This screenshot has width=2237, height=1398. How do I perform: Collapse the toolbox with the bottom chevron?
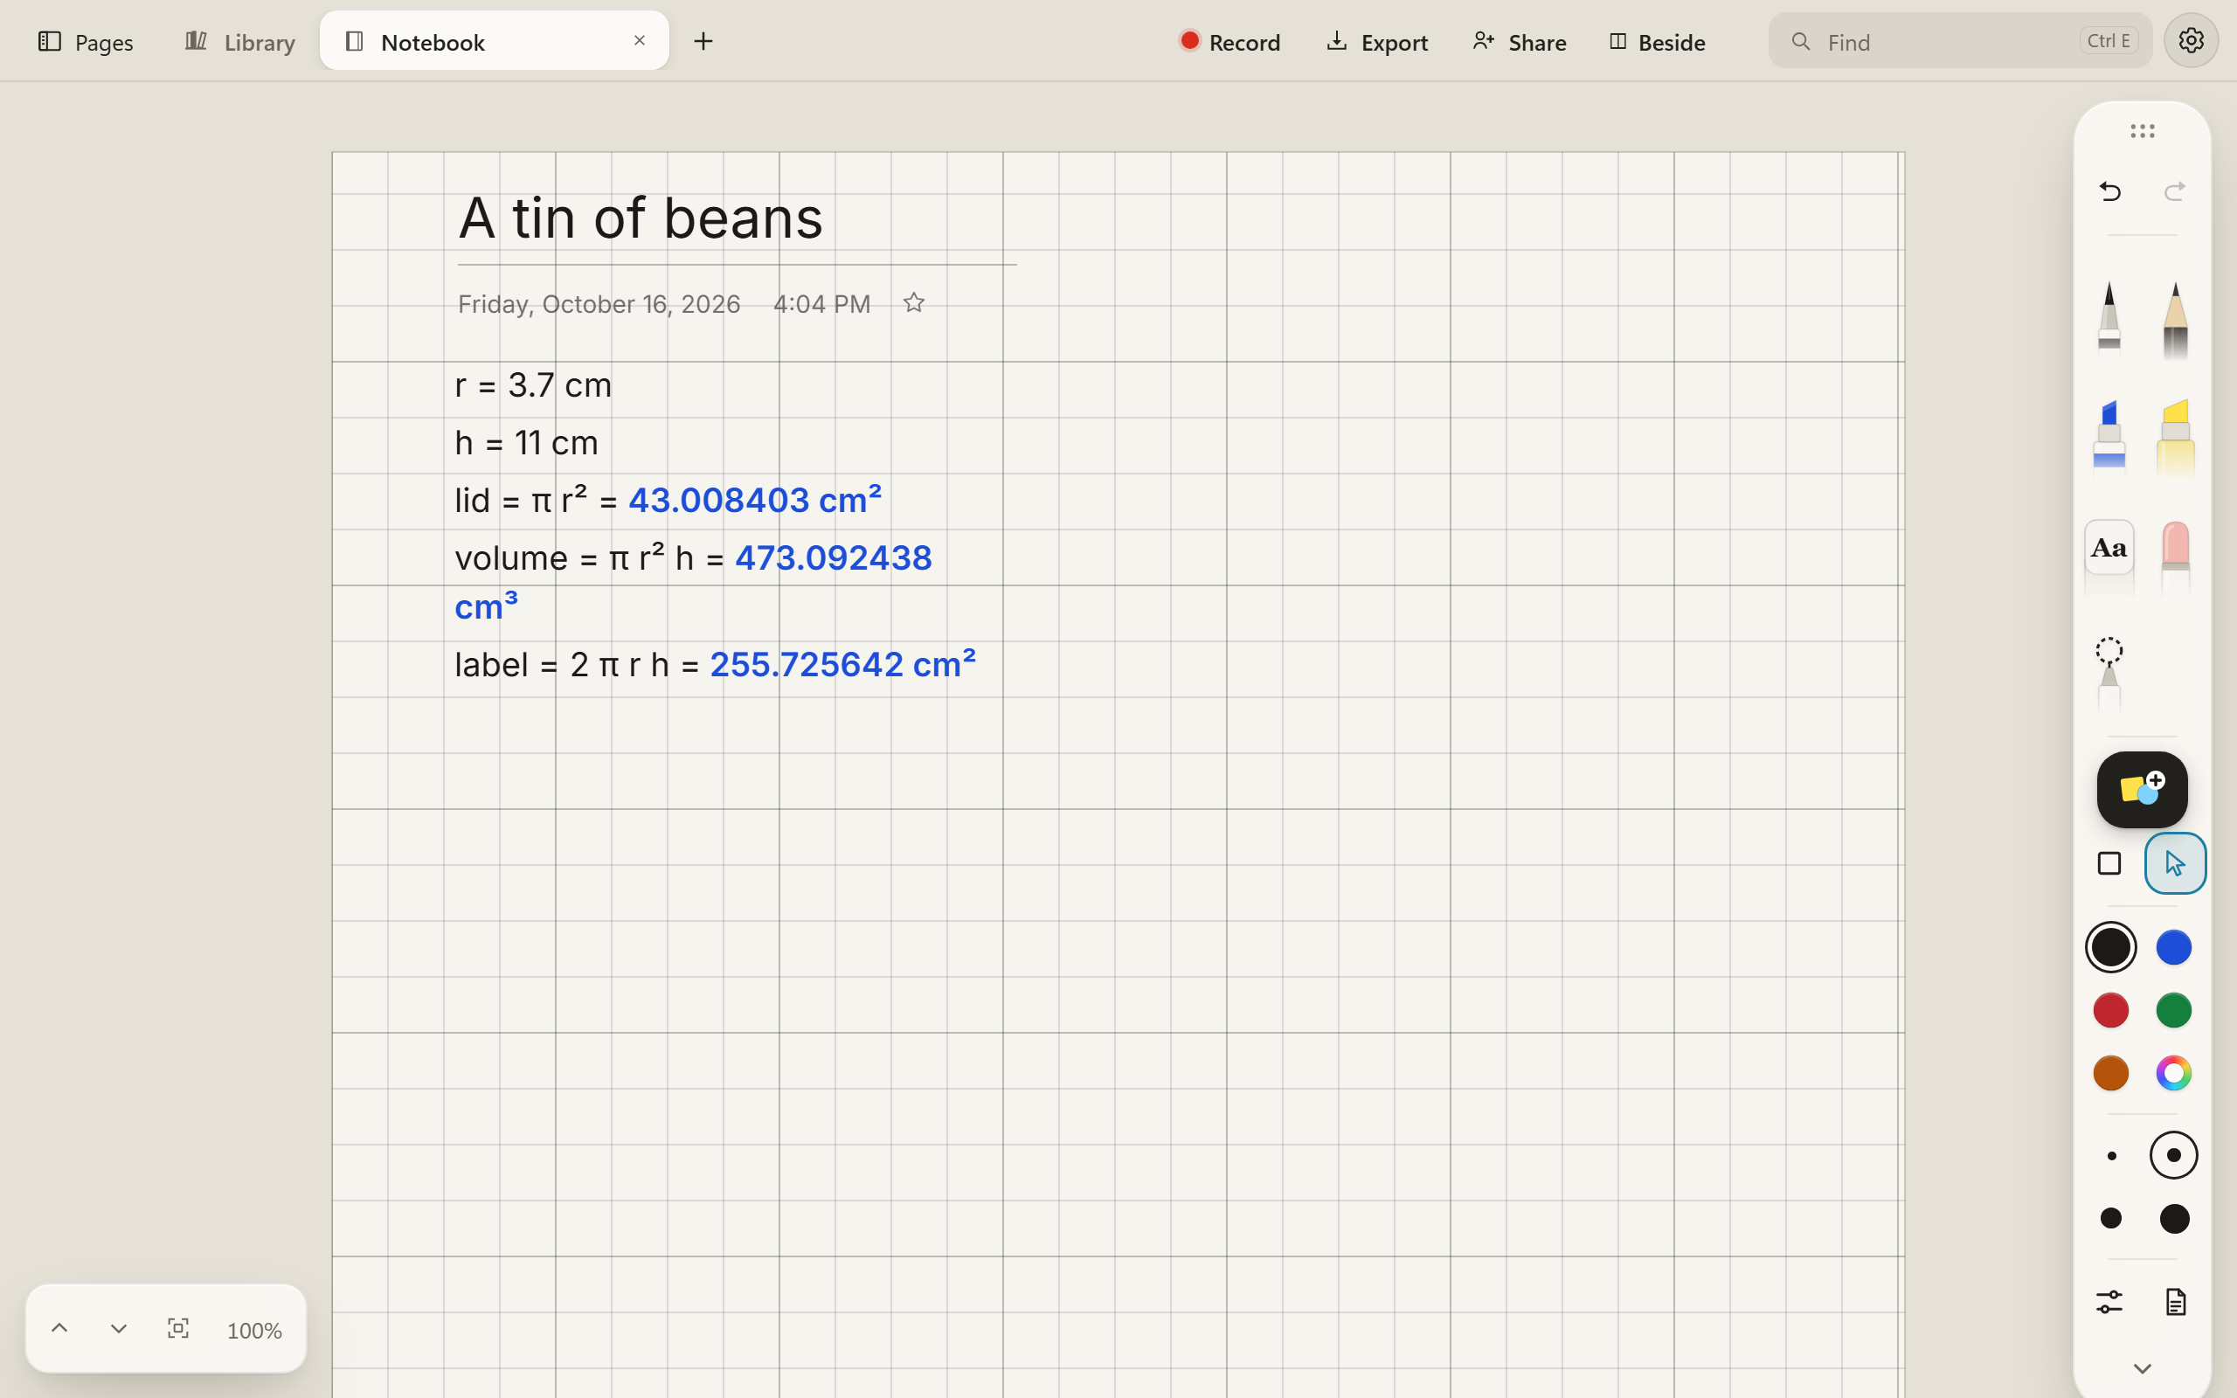pyautogui.click(x=2142, y=1368)
